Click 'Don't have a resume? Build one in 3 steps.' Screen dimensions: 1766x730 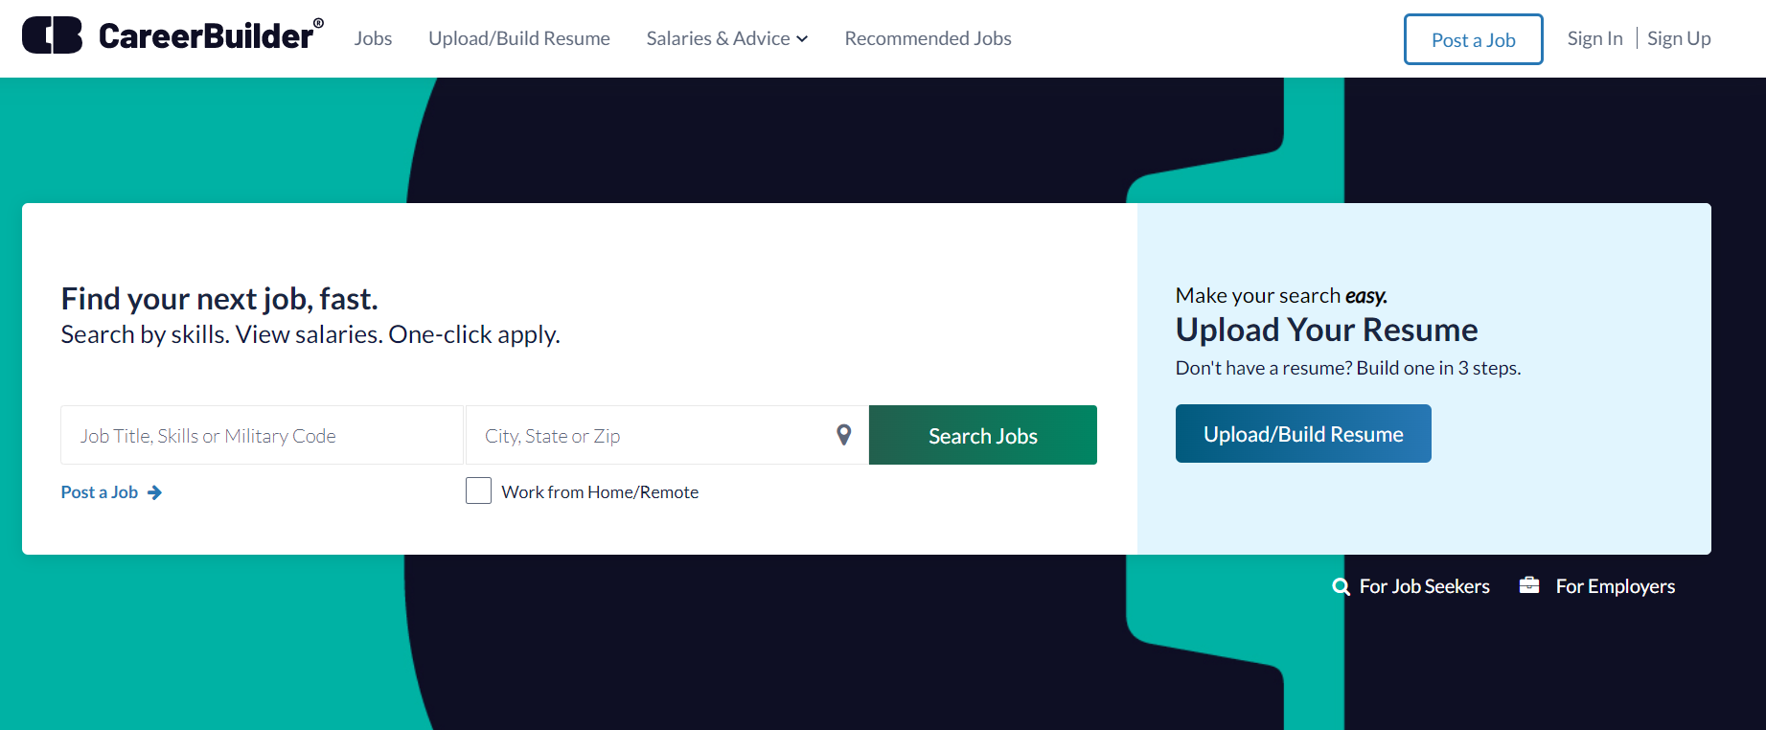(x=1348, y=368)
